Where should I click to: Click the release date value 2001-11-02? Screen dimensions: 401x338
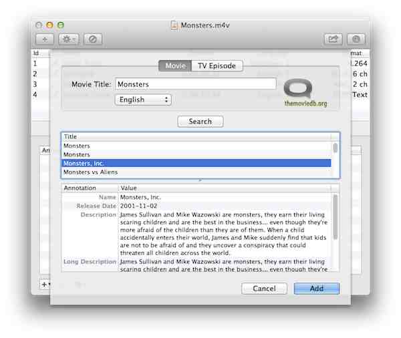pos(138,206)
